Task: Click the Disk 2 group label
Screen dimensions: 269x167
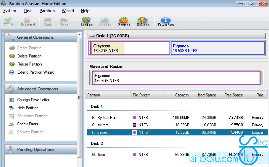Action: [x=97, y=143]
